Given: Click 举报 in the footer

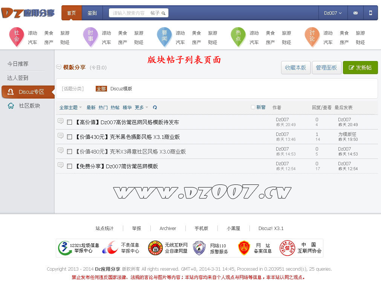Looking at the screenshot, I should click(136, 228).
